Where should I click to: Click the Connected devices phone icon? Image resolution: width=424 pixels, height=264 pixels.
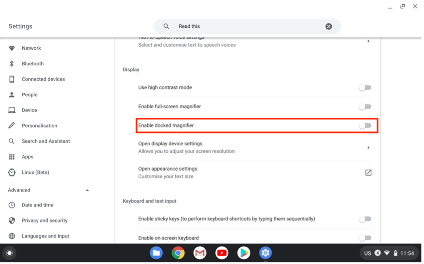tap(12, 79)
